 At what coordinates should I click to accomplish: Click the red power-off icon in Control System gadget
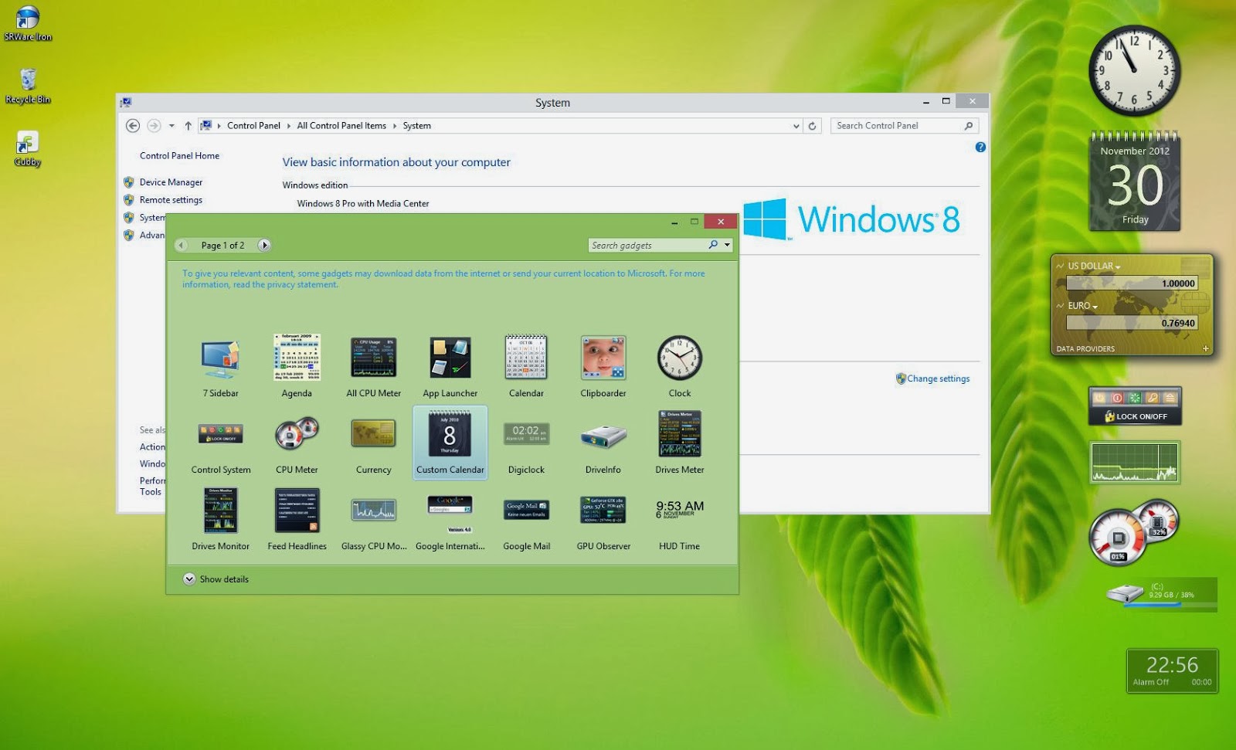1117,398
